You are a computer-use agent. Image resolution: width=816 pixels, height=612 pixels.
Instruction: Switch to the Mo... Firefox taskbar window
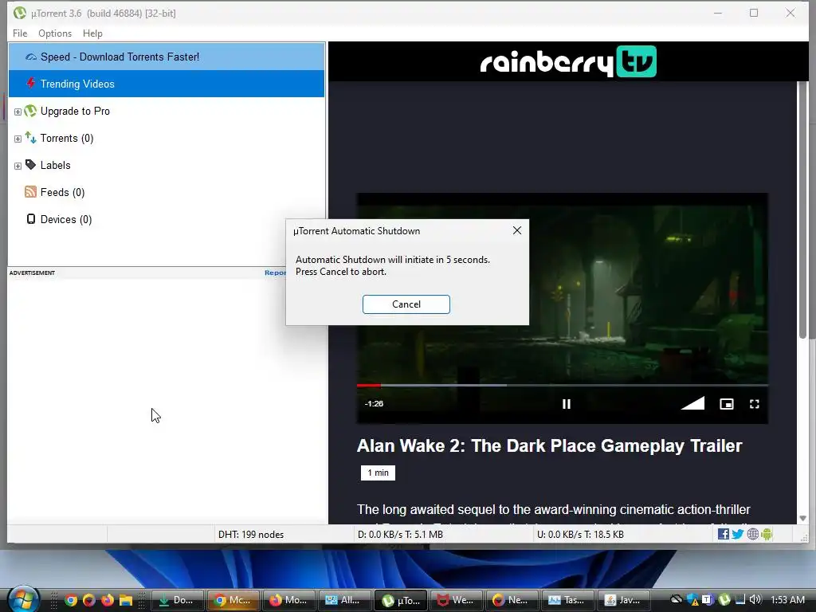point(288,600)
